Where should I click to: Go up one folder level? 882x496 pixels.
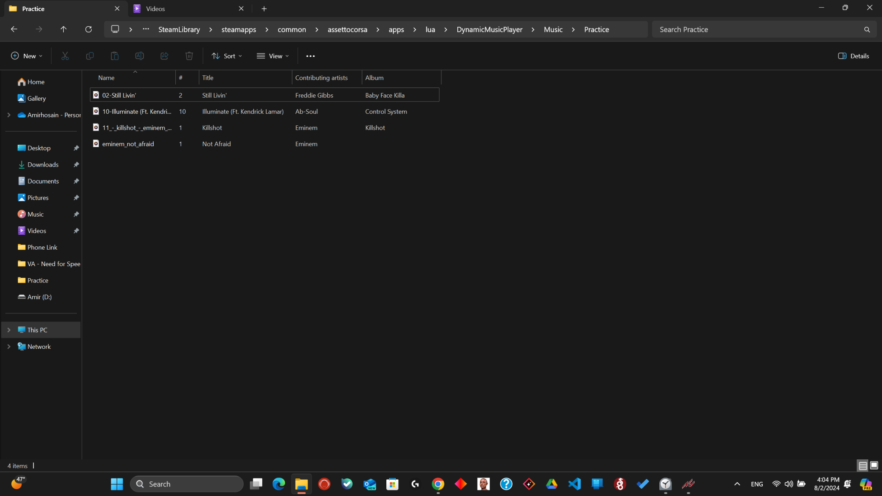[x=63, y=29]
